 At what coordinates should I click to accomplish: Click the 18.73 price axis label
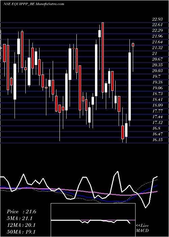[158, 94]
